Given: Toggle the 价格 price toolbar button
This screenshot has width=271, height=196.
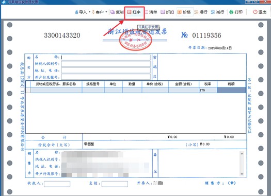Looking at the screenshot, I should [184, 12].
